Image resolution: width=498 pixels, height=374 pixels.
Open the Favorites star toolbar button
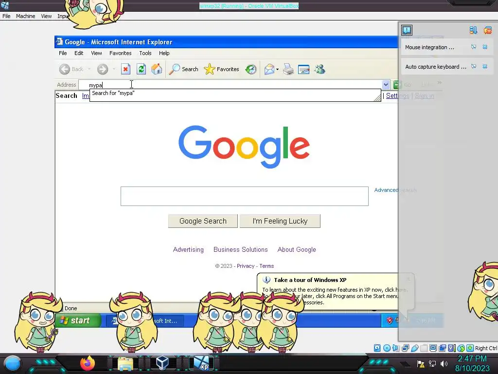pyautogui.click(x=221, y=69)
